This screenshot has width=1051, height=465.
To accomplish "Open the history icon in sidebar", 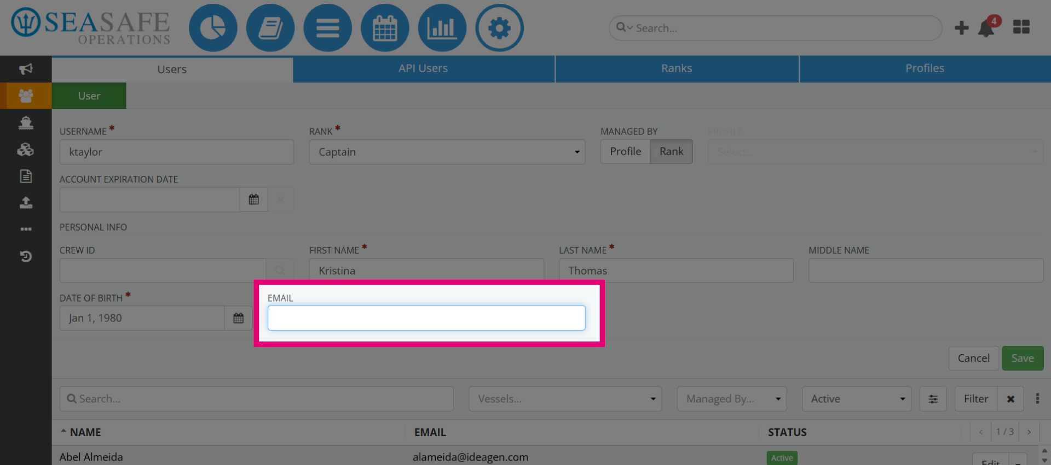I will pyautogui.click(x=26, y=256).
